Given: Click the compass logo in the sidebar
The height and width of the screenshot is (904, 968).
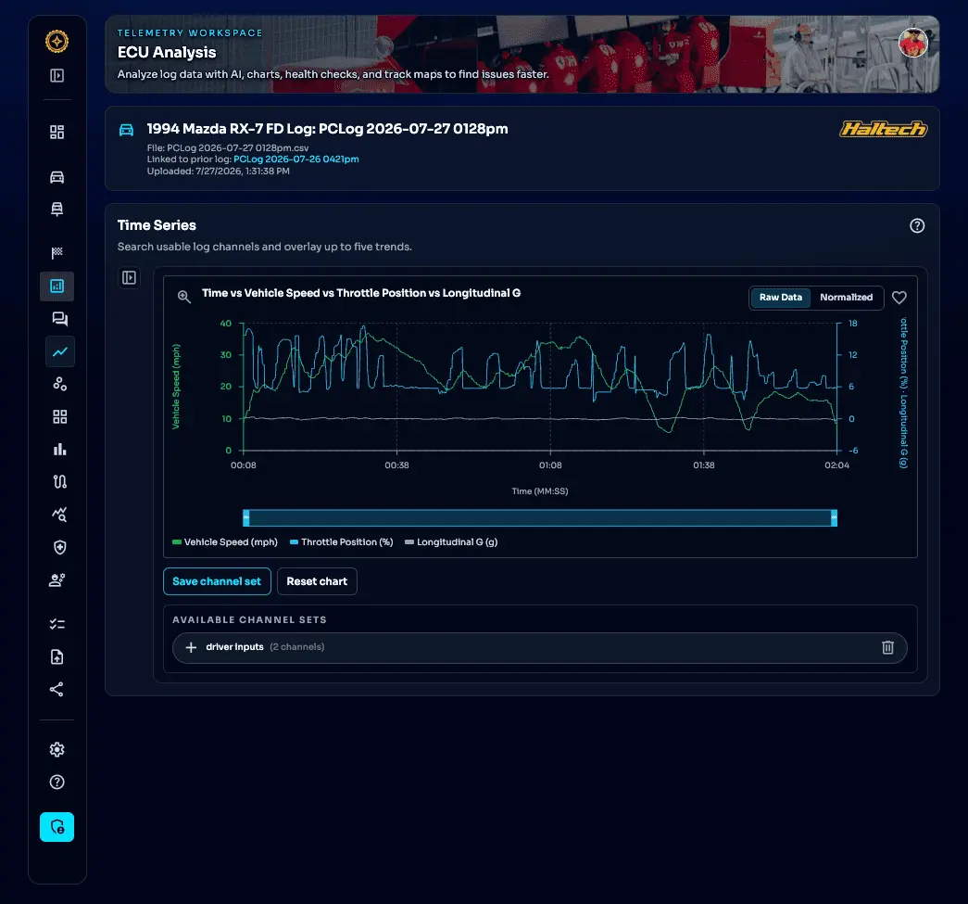Looking at the screenshot, I should [57, 42].
